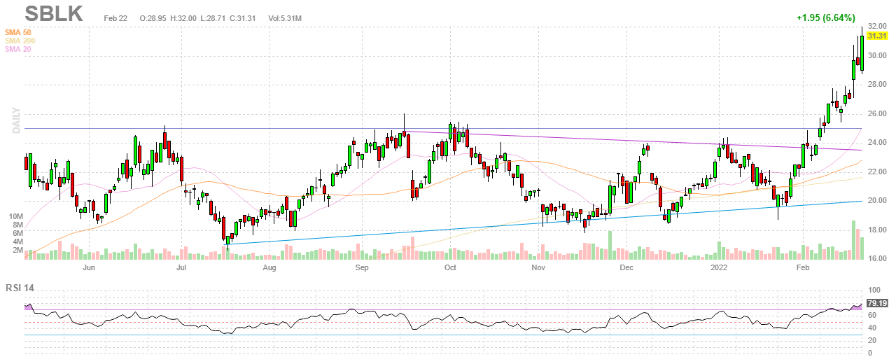Select the SMA 50 legend label
This screenshot has width=896, height=364.
[19, 32]
